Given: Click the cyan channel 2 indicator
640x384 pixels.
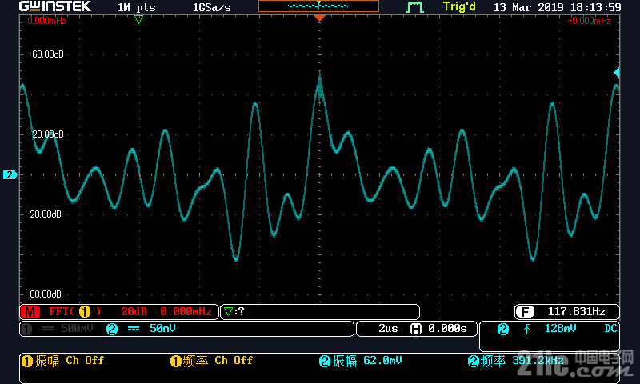Looking at the screenshot, I should click(112, 329).
